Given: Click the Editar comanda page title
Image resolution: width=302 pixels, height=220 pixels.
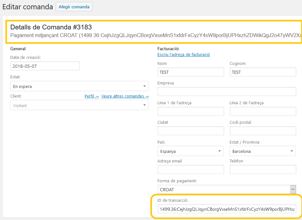Looking at the screenshot, I should [x=28, y=7].
